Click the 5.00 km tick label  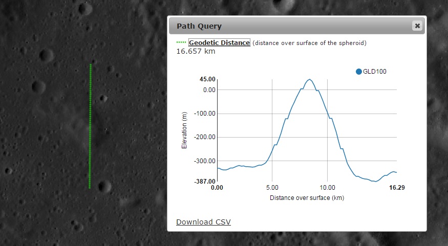click(x=272, y=188)
